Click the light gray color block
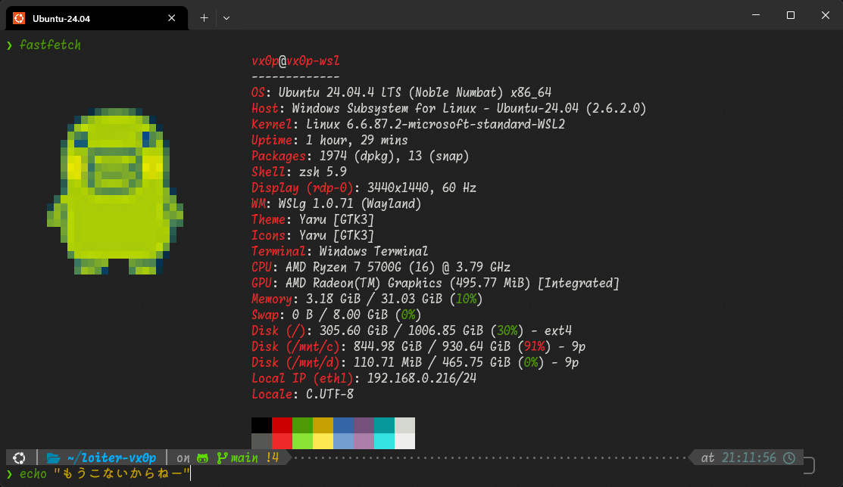 point(404,425)
